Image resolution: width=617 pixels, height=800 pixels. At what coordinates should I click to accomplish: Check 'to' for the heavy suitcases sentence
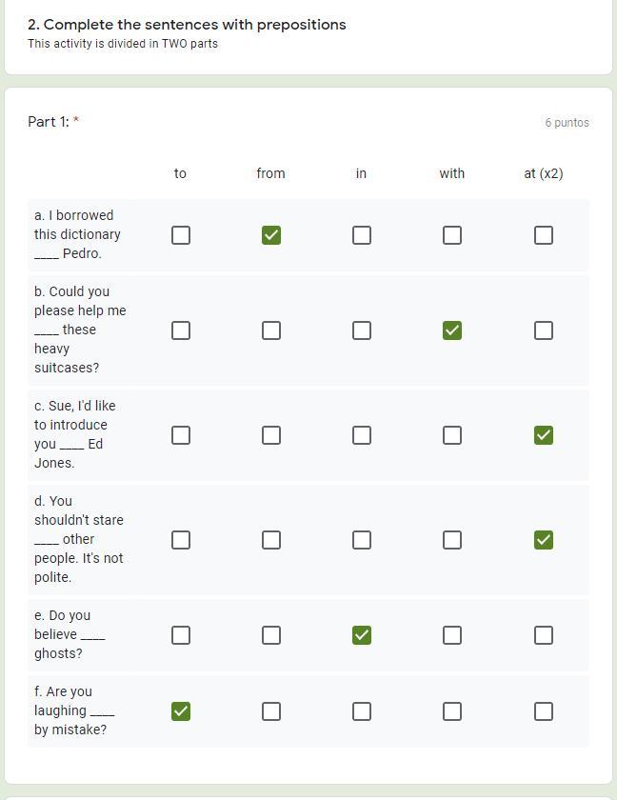point(181,330)
